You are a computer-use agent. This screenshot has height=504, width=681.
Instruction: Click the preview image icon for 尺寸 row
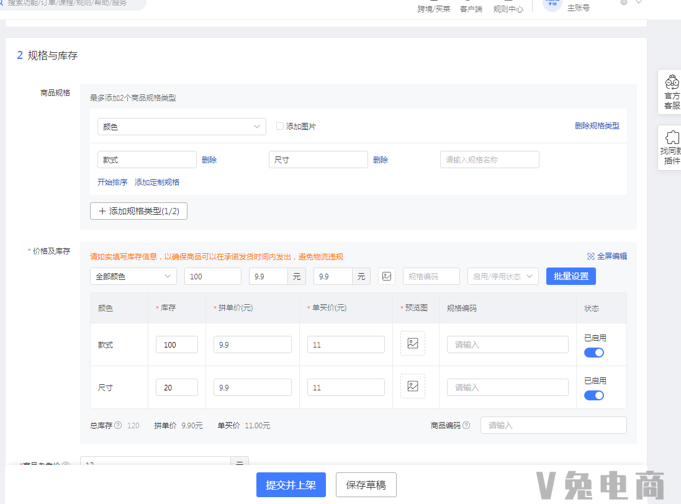click(412, 387)
